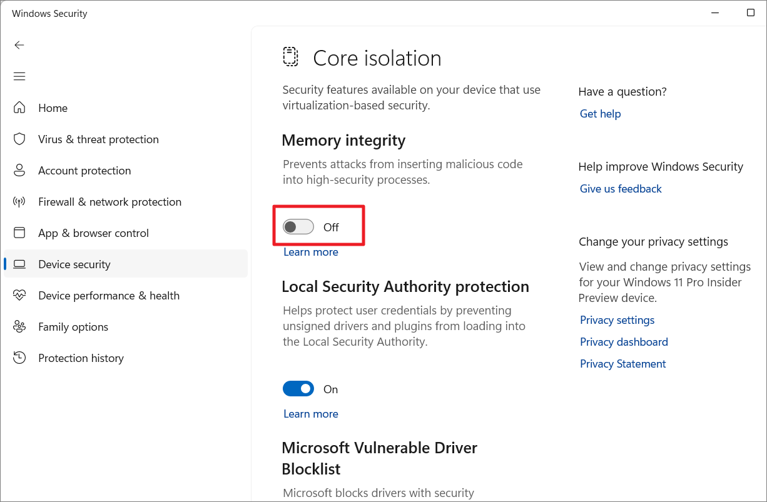The width and height of the screenshot is (767, 502).
Task: Click the Virus & threat protection shield icon
Action: tap(19, 139)
